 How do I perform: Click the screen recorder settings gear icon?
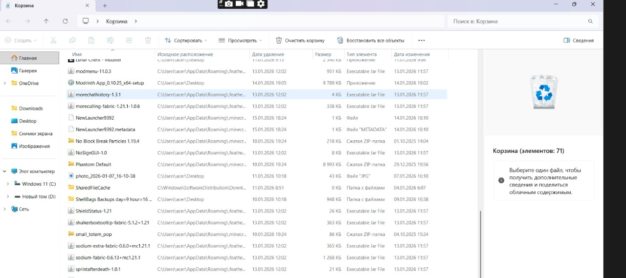click(261, 4)
